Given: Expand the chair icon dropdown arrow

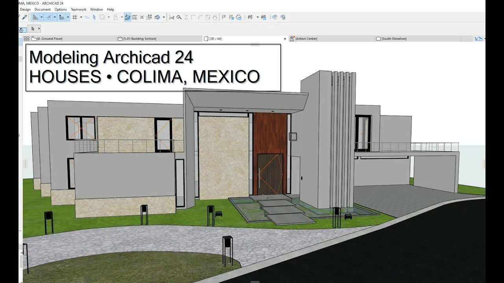Looking at the screenshot, I should (258, 17).
